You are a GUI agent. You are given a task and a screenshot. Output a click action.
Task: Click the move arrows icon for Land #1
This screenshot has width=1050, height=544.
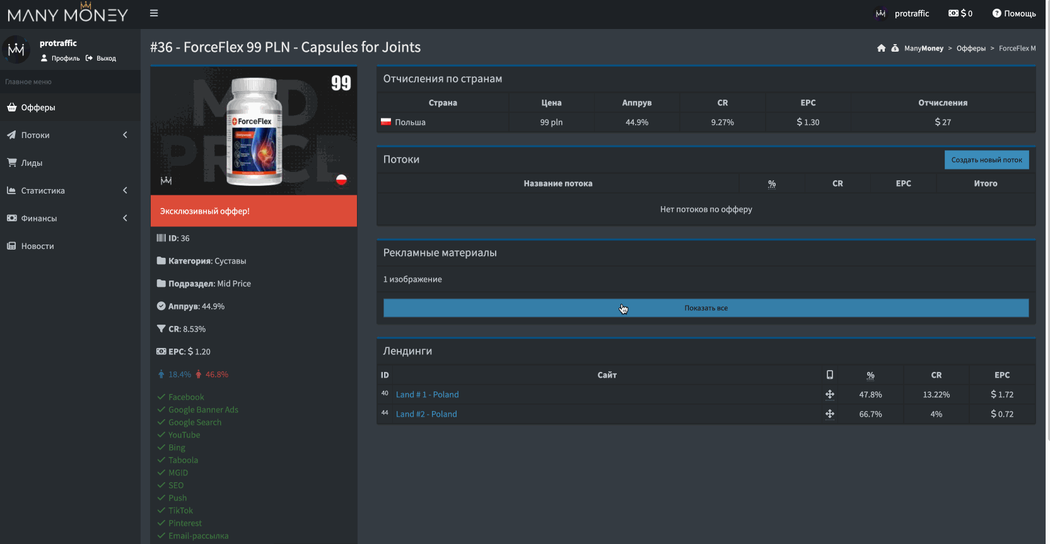pos(830,395)
